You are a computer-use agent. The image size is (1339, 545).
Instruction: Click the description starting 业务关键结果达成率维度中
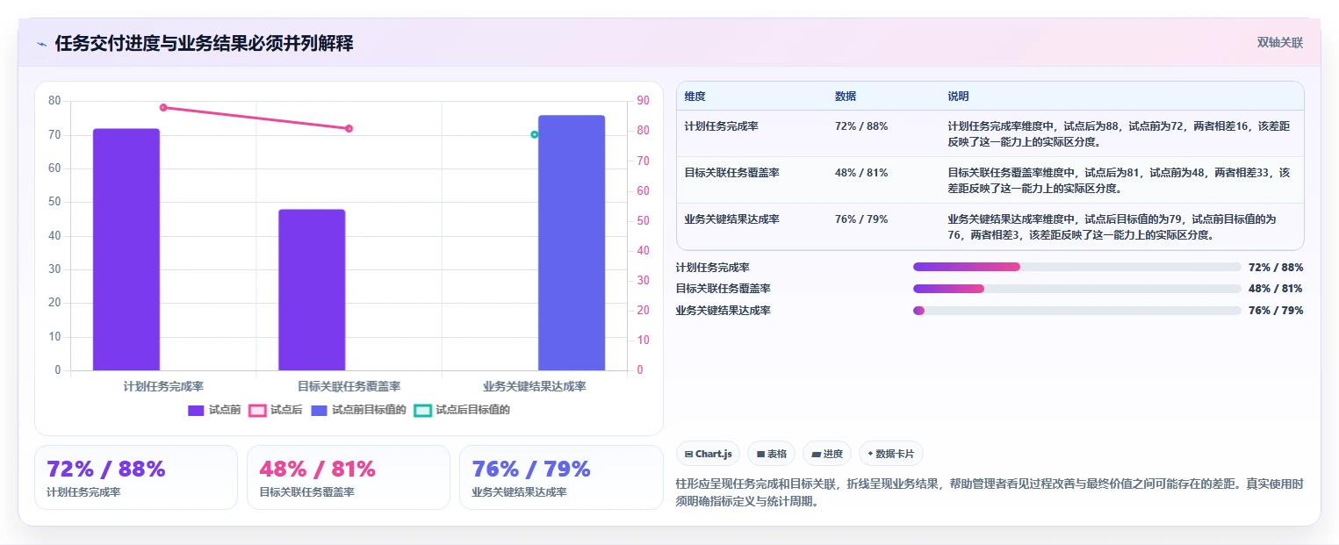coord(1112,227)
